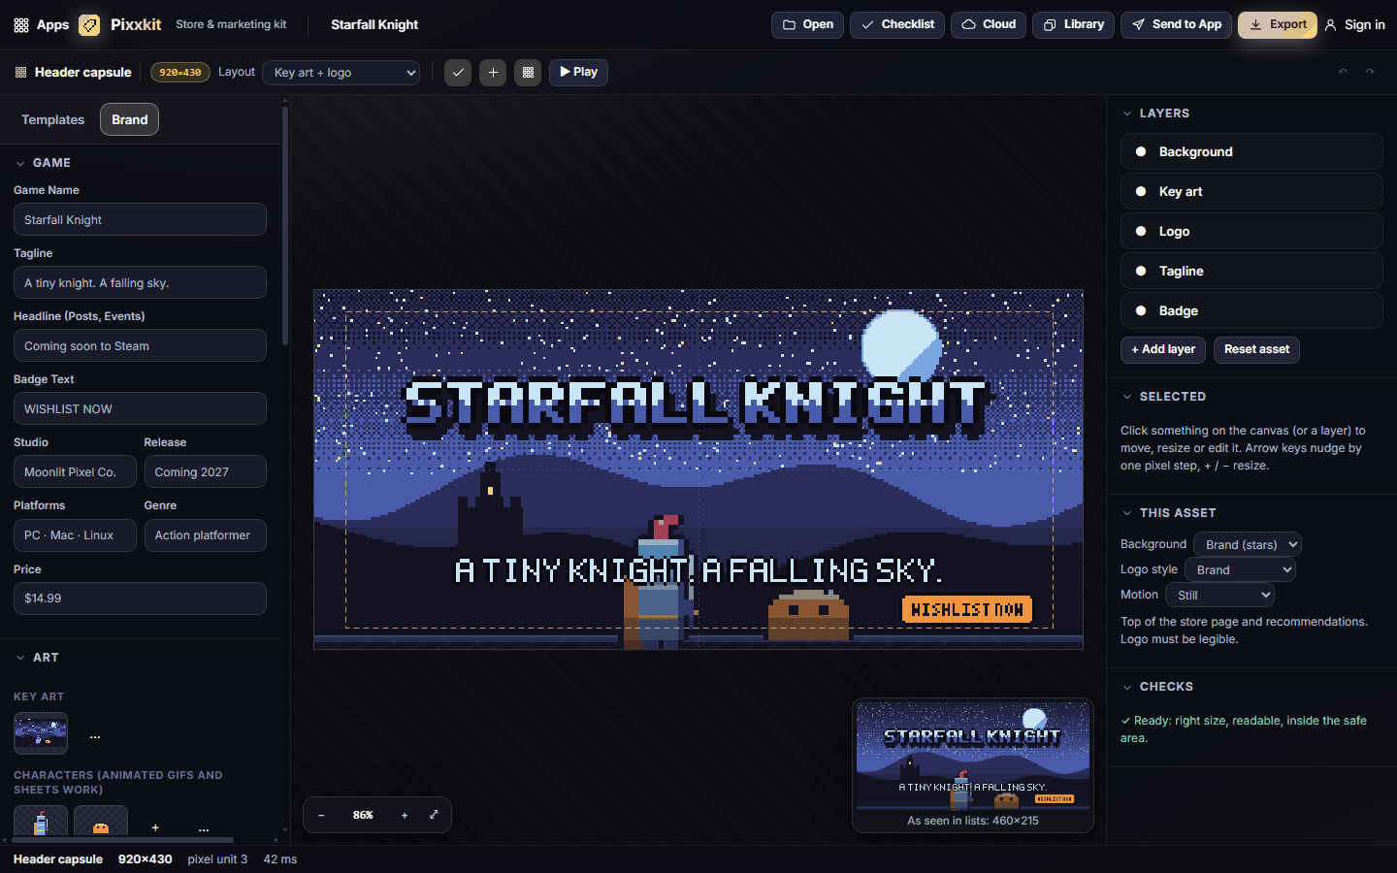Click the Export button
Screen dimensions: 1397x873
(x=1277, y=24)
